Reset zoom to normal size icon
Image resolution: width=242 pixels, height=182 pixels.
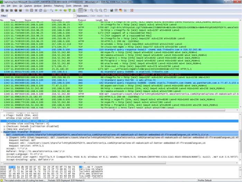(101, 10)
